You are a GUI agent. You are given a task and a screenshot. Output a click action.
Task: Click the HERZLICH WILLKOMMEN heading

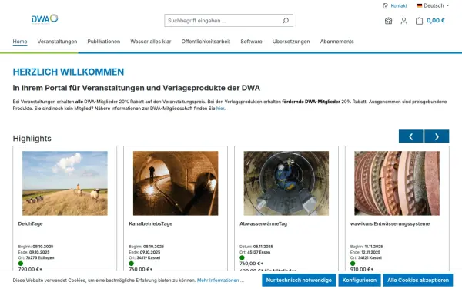click(69, 72)
